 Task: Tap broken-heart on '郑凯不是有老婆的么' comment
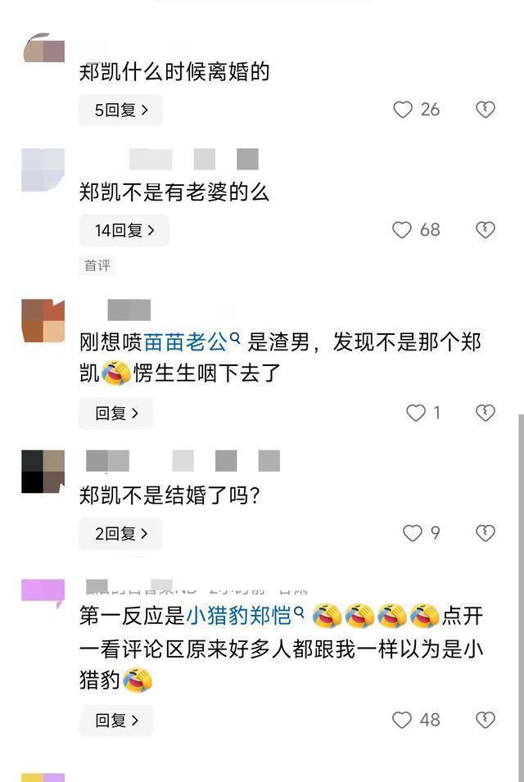tap(486, 230)
